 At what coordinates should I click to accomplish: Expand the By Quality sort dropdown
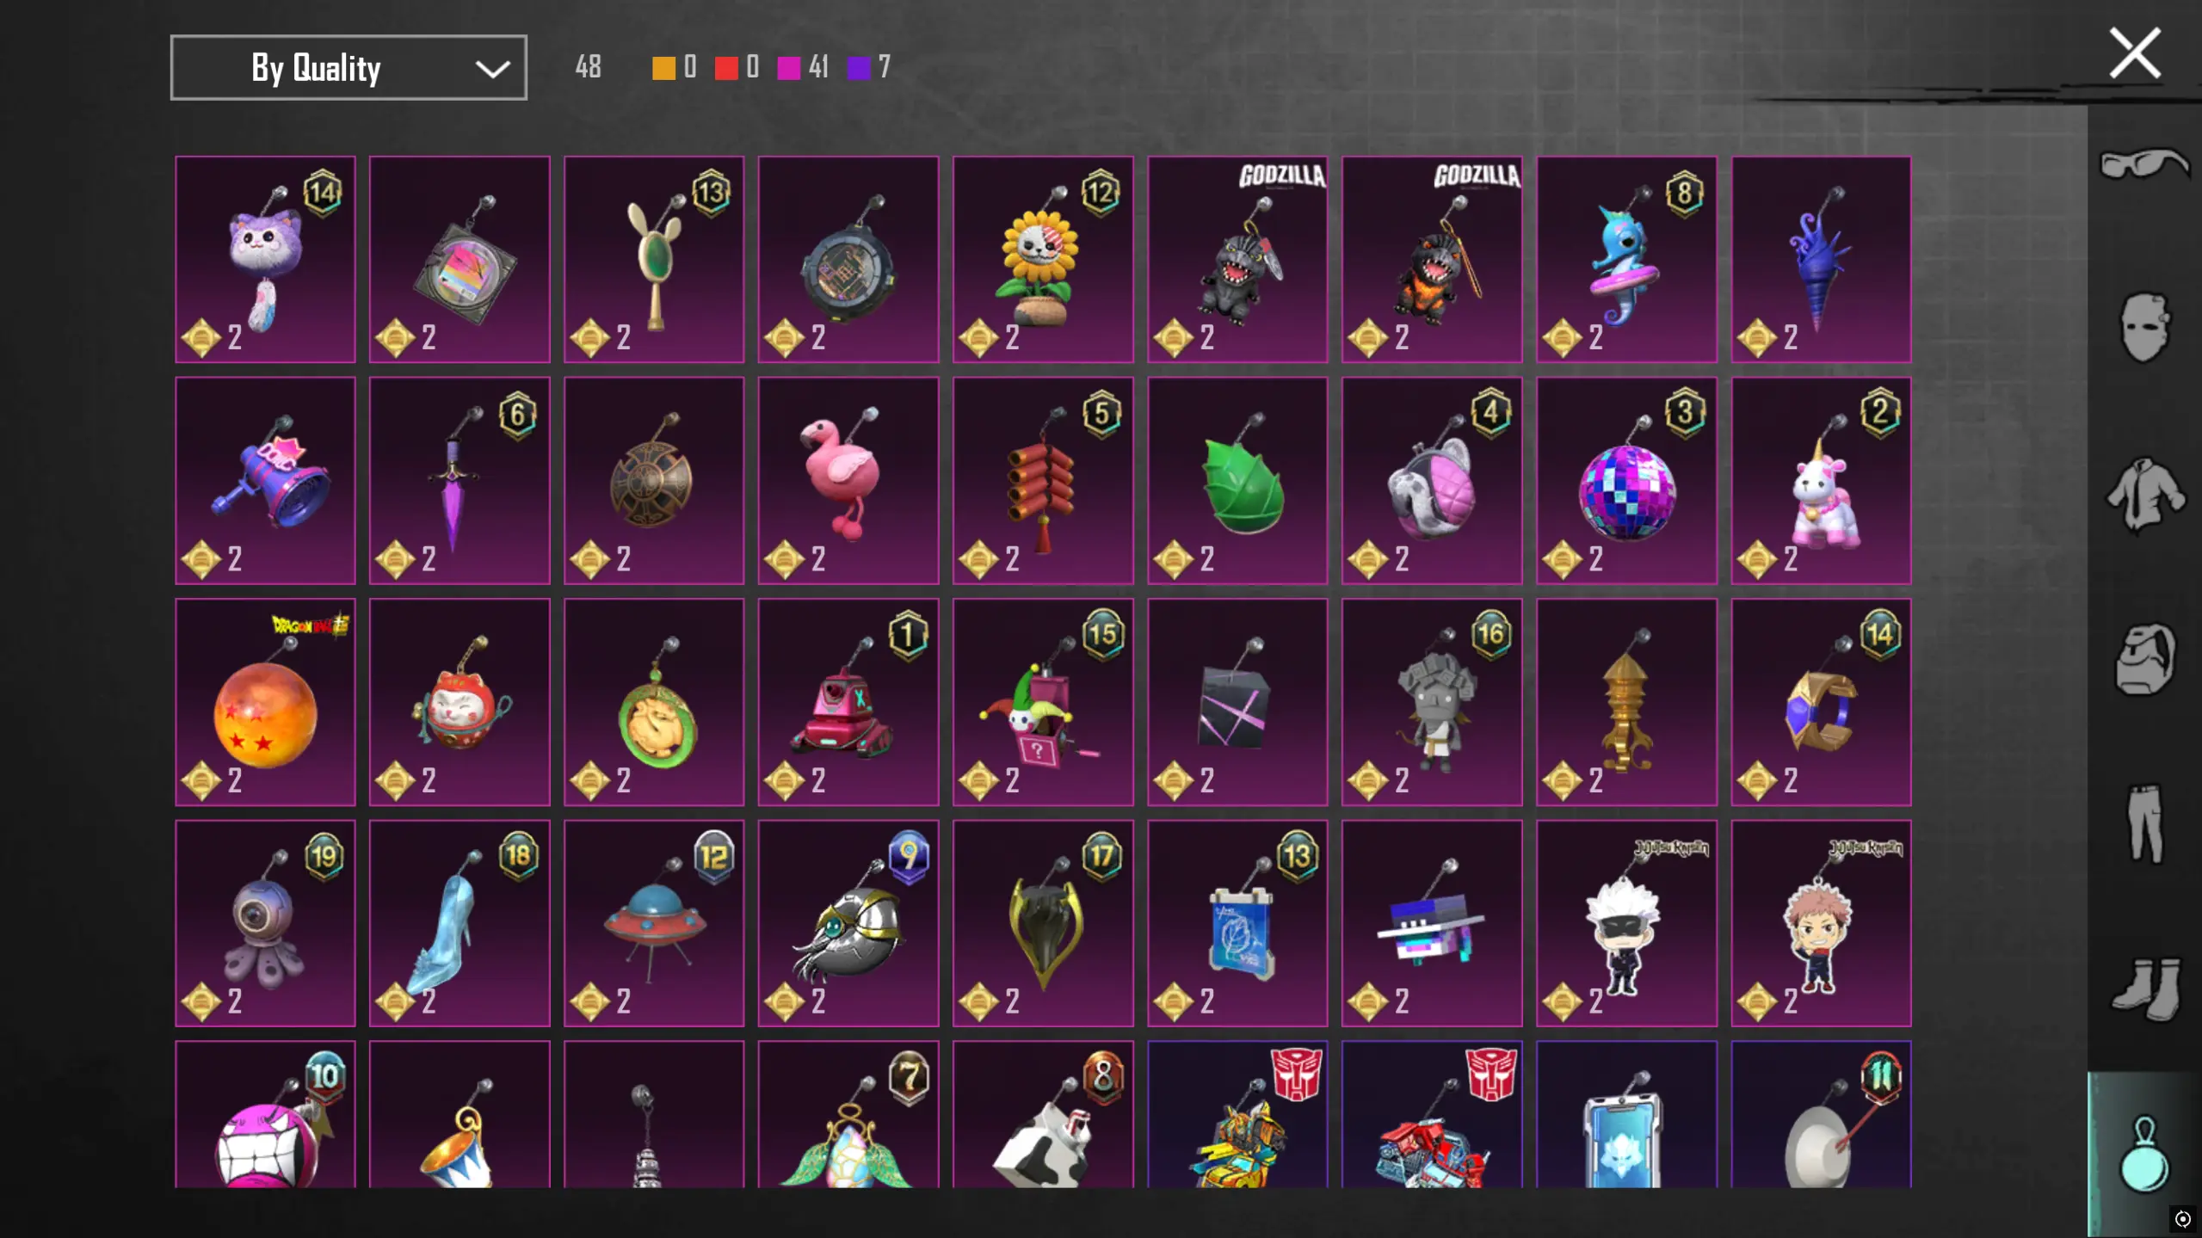[348, 68]
